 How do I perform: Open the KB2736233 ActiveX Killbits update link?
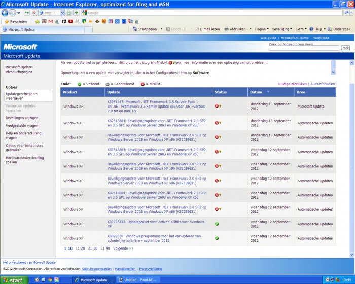[156, 224]
